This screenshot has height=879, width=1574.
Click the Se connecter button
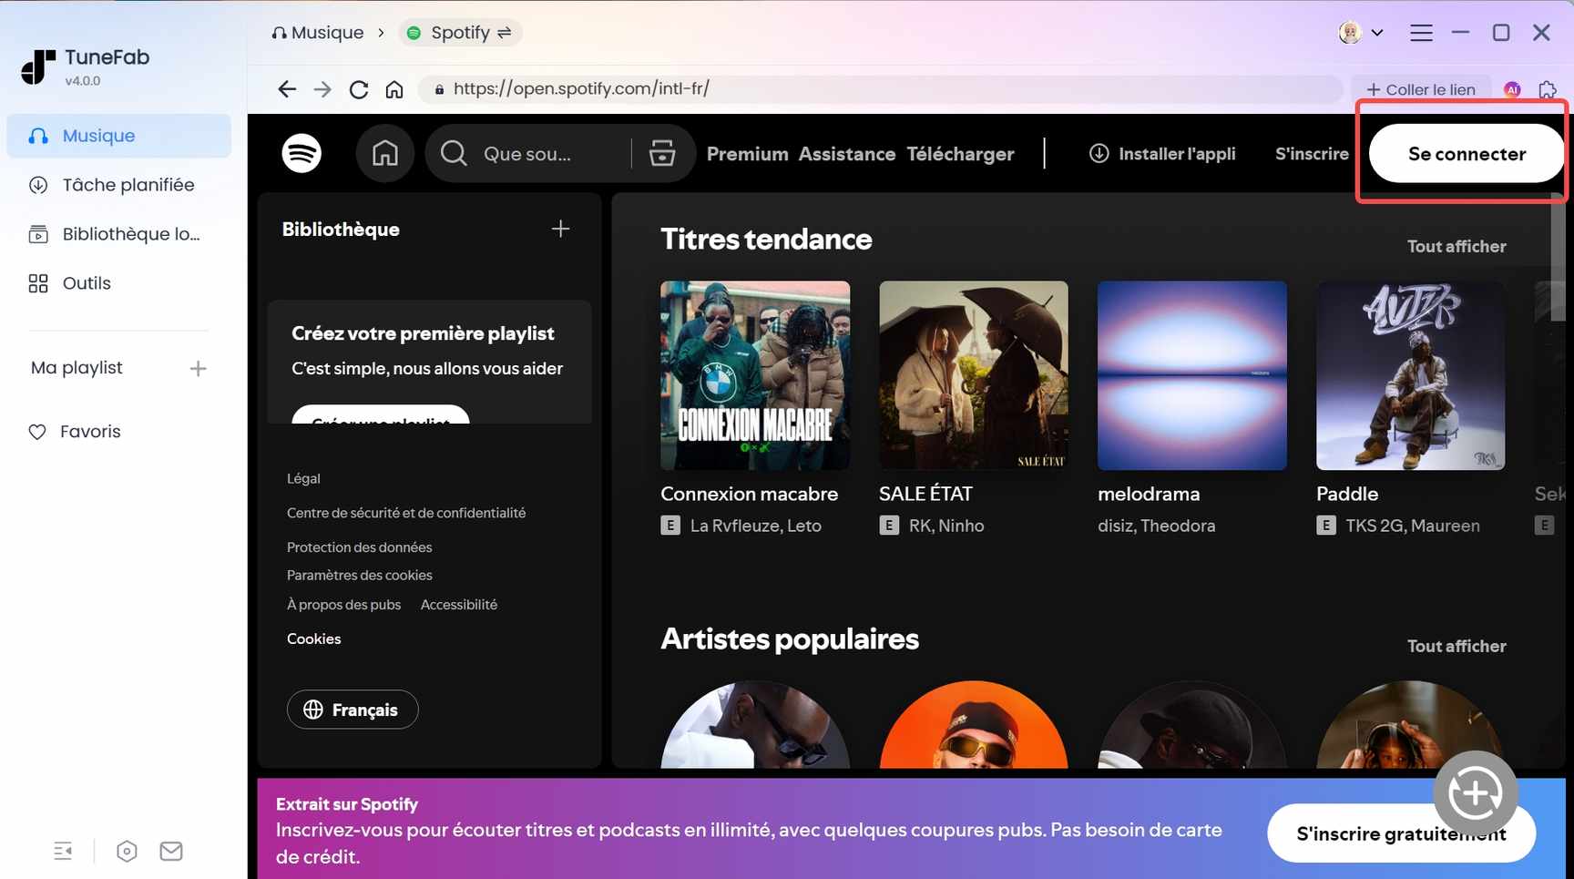[x=1466, y=153]
